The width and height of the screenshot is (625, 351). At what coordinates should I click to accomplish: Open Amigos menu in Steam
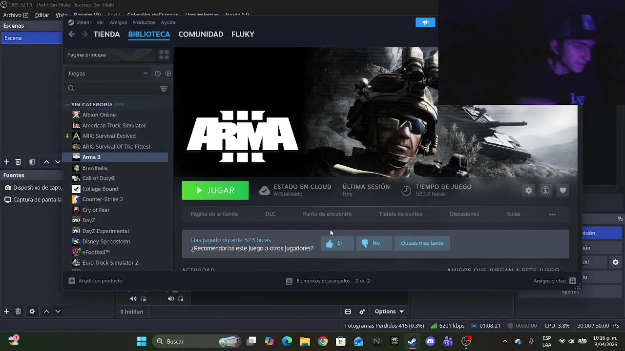pyautogui.click(x=118, y=22)
